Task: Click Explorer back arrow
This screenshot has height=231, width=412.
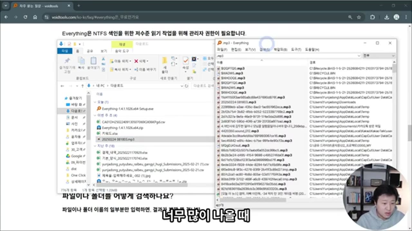Action: pyautogui.click(x=62, y=86)
